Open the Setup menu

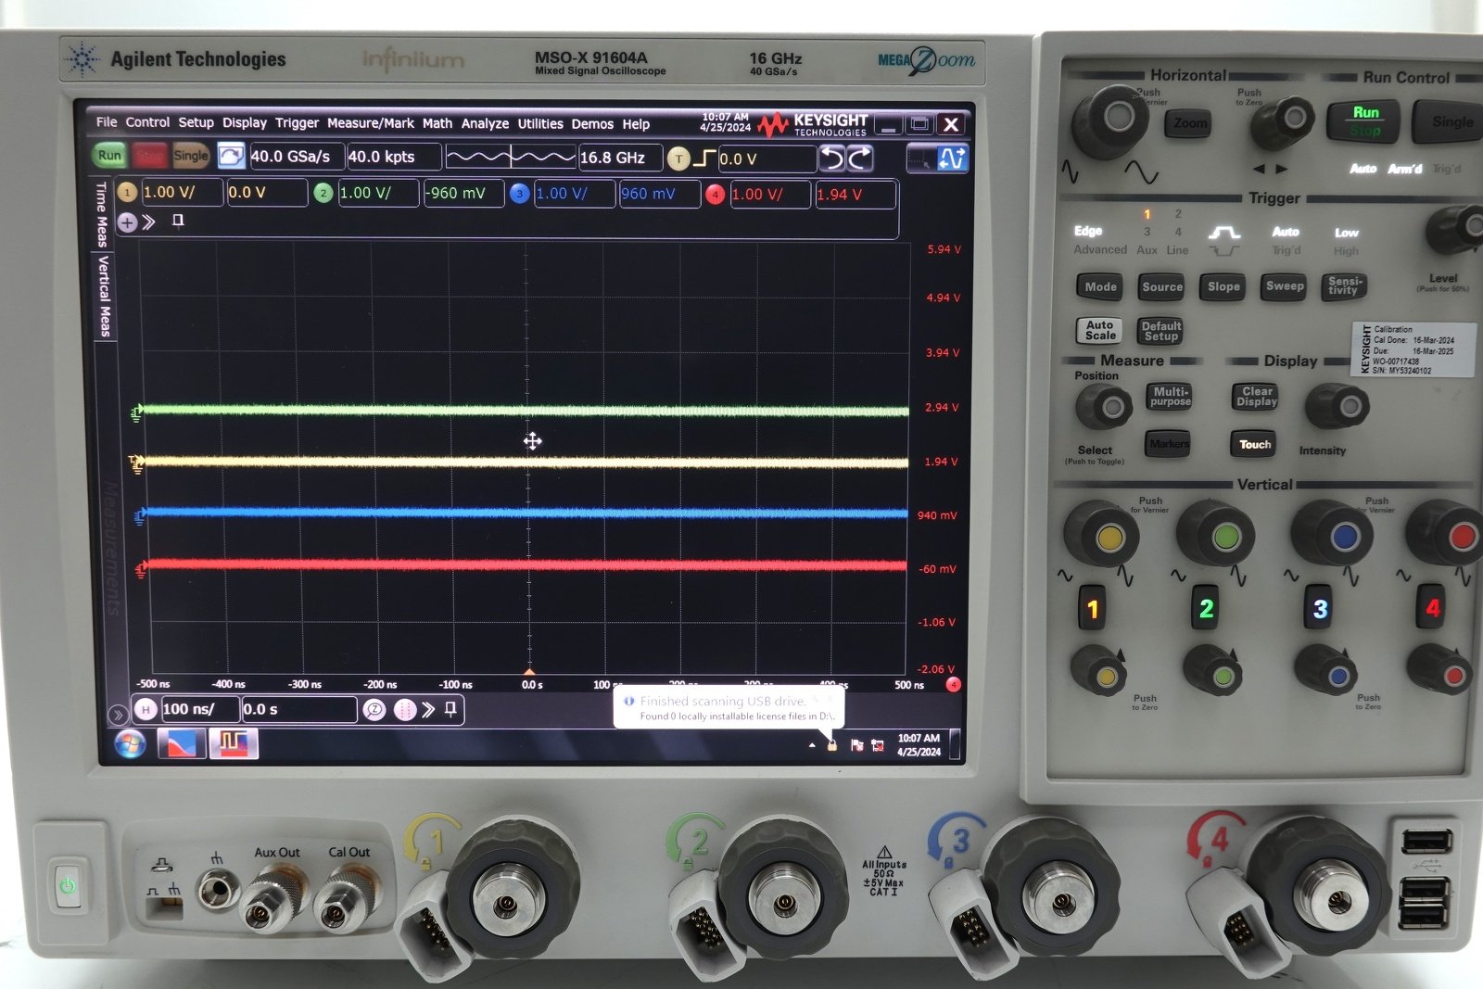[x=196, y=122]
